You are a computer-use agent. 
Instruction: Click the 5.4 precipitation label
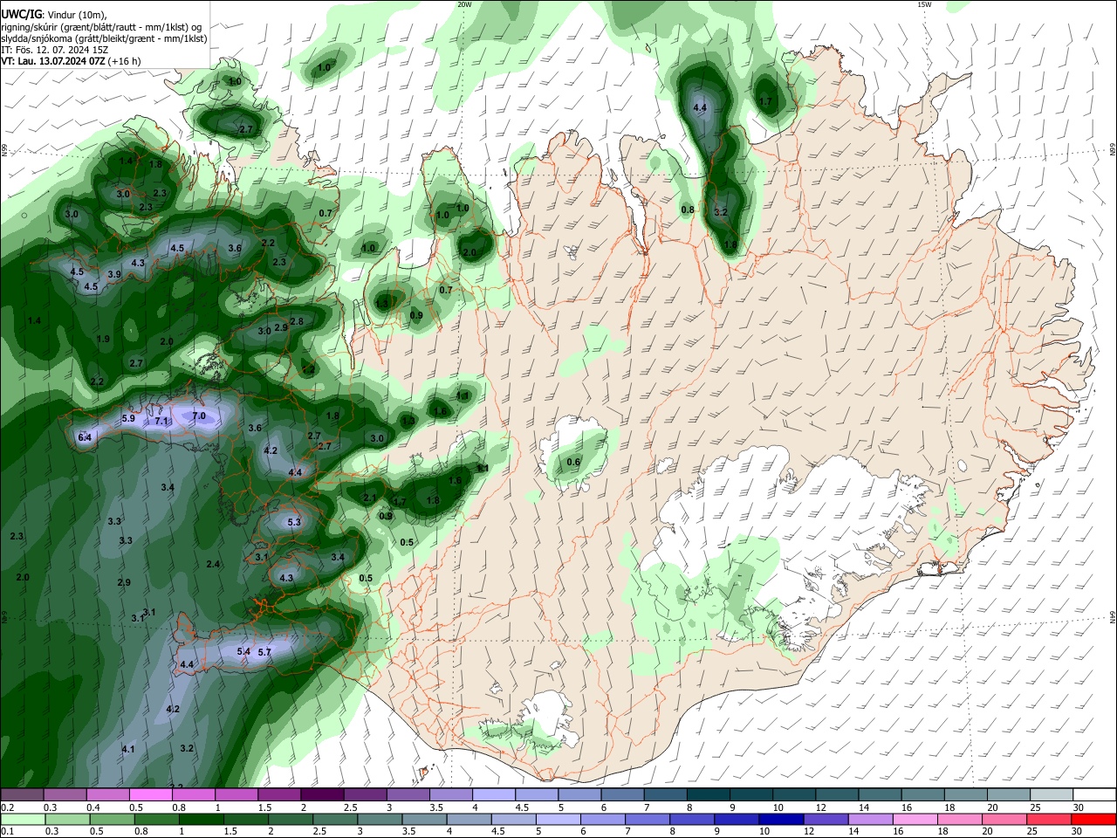pyautogui.click(x=243, y=652)
